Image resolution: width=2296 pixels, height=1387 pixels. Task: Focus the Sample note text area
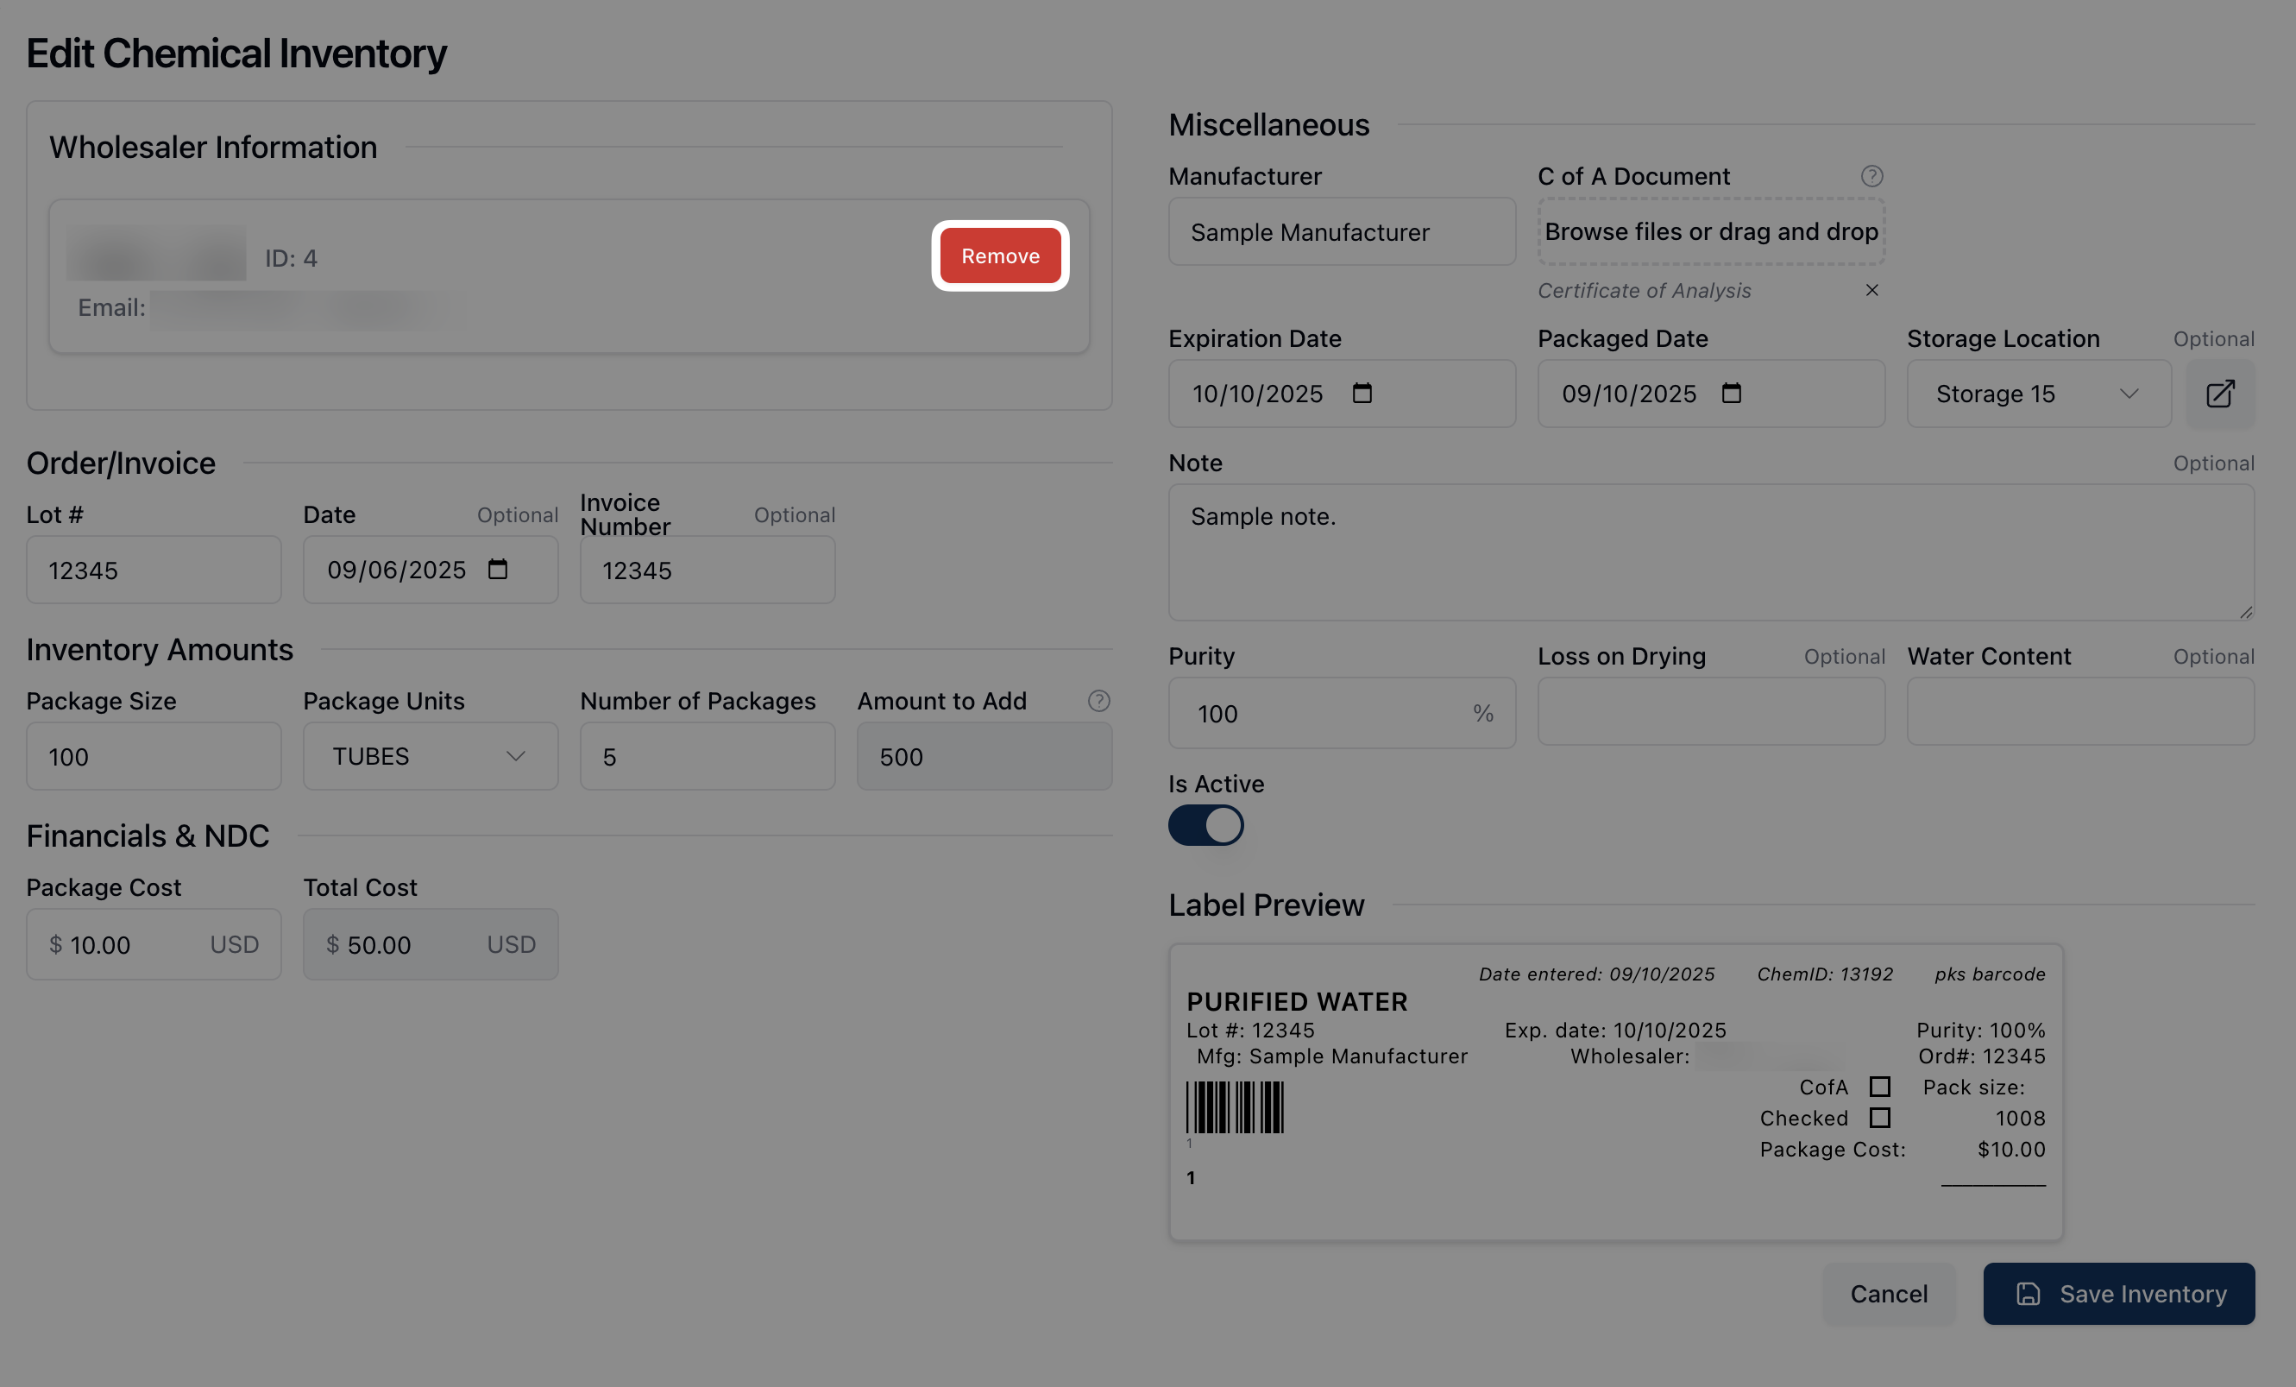point(1711,552)
